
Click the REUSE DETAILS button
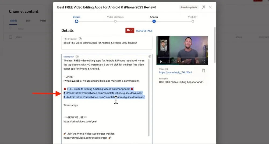(x=144, y=31)
